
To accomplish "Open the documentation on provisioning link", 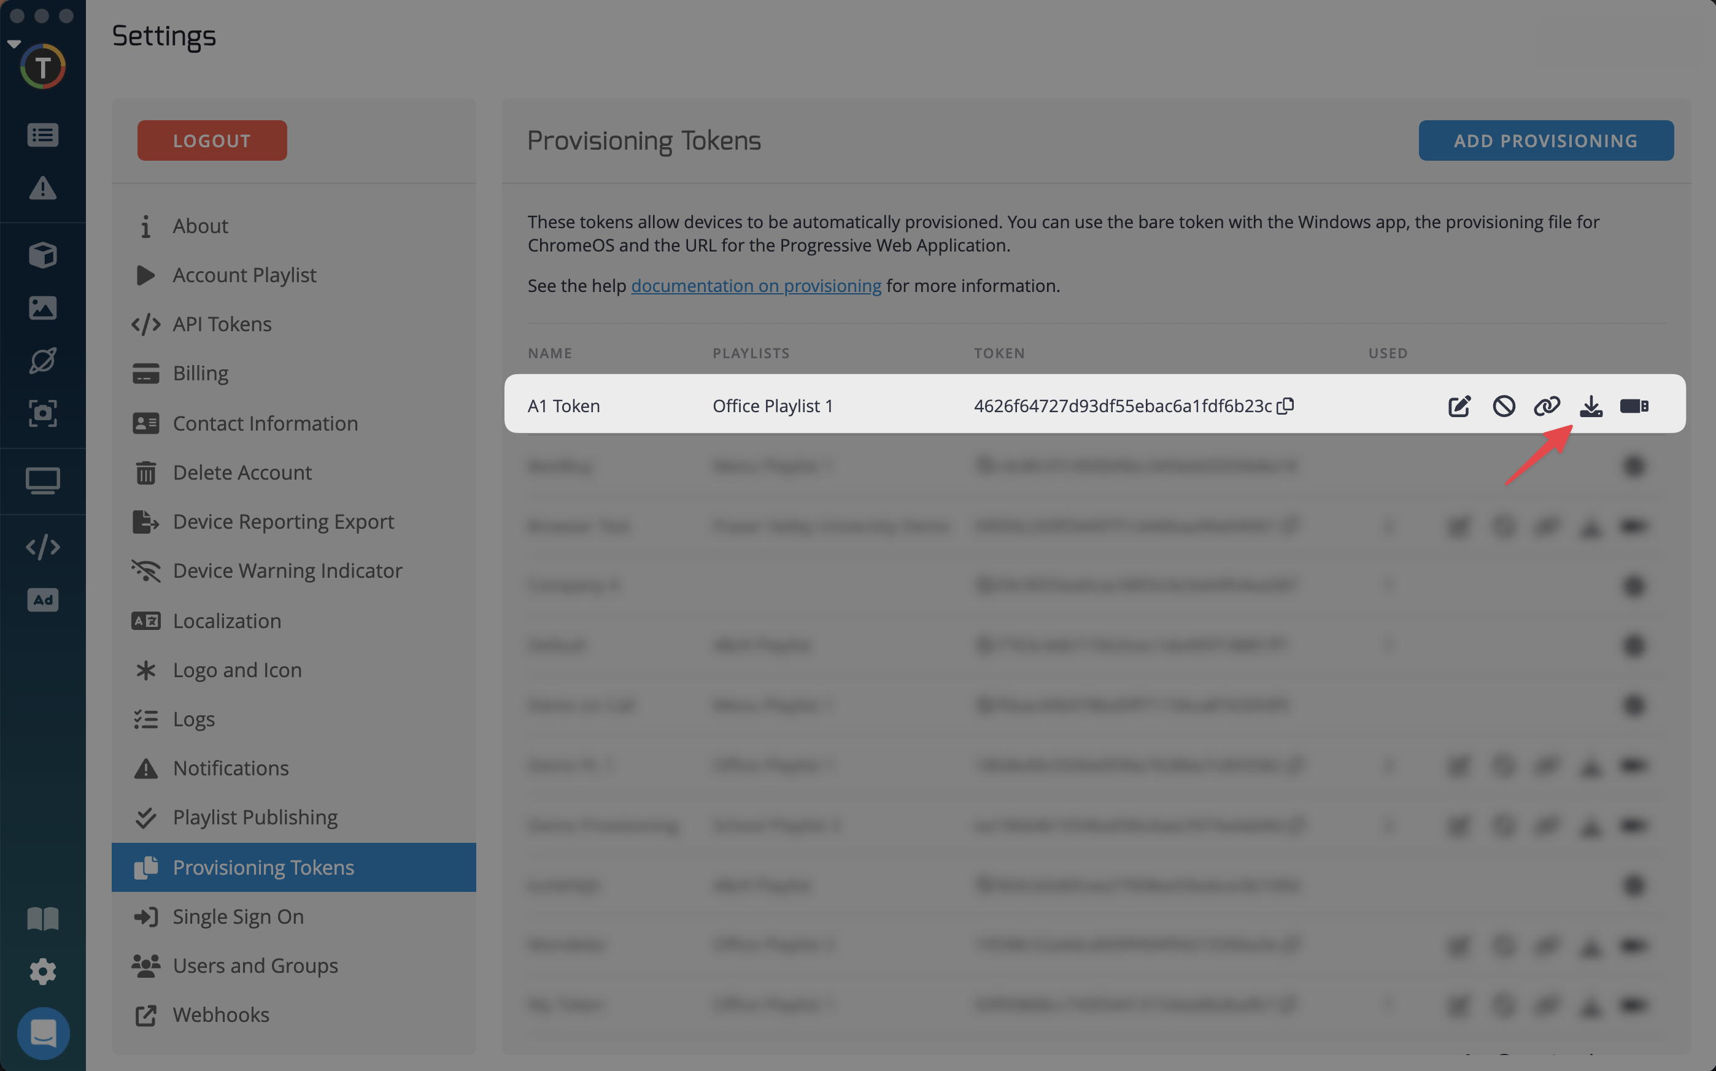I will click(756, 285).
